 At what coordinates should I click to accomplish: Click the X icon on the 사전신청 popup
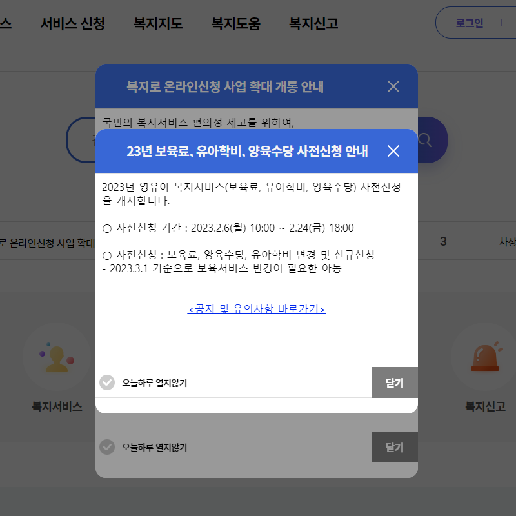(393, 151)
